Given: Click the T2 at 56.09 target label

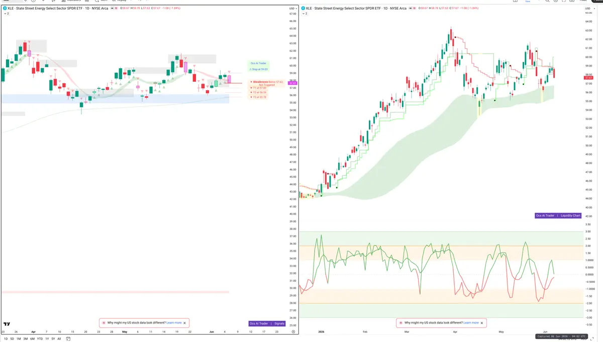Looking at the screenshot, I should click(258, 92).
